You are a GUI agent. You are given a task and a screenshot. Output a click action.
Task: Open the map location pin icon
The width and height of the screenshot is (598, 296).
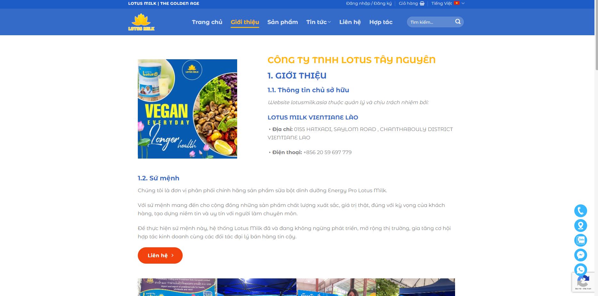(580, 226)
